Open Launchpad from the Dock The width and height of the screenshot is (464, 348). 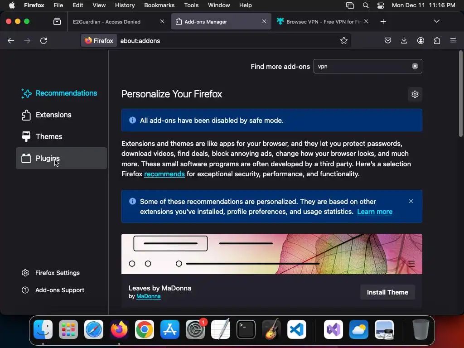pos(68,329)
